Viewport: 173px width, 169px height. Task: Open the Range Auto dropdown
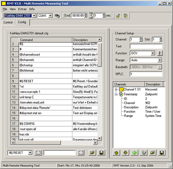pyautogui.click(x=160, y=60)
